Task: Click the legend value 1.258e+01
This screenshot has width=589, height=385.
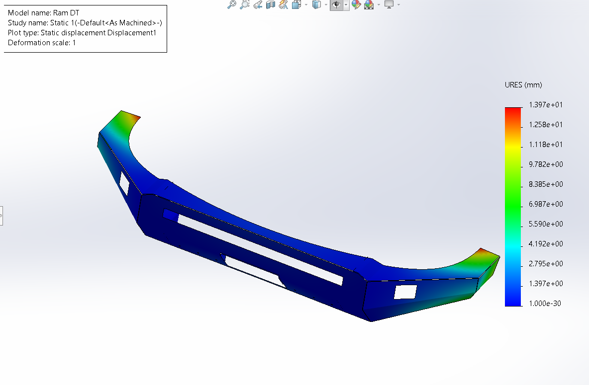Action: pos(546,125)
